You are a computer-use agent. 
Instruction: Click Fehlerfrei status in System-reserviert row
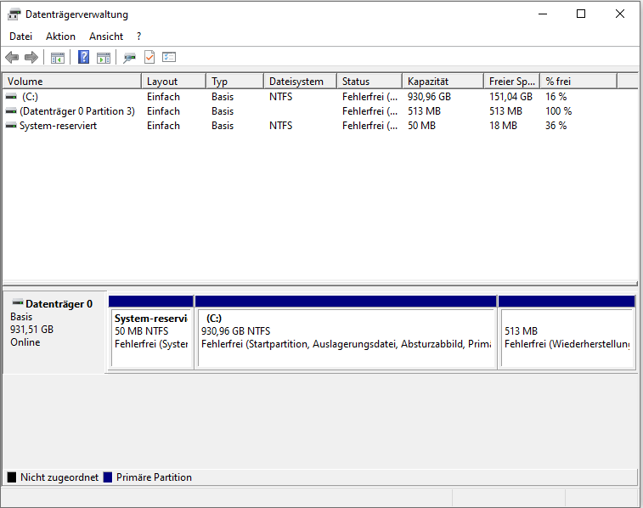[x=369, y=126]
